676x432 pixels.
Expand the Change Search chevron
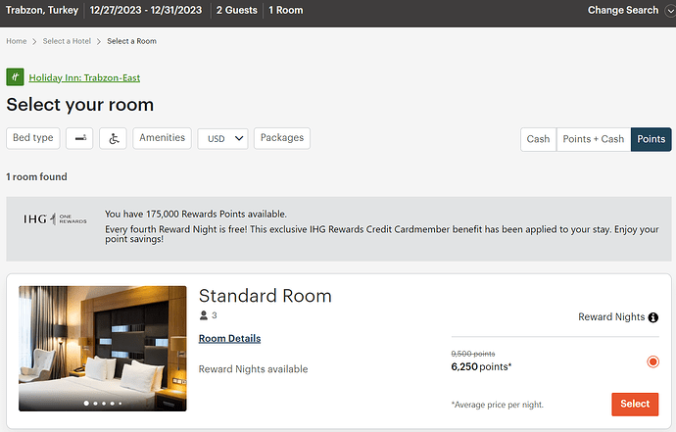(670, 11)
